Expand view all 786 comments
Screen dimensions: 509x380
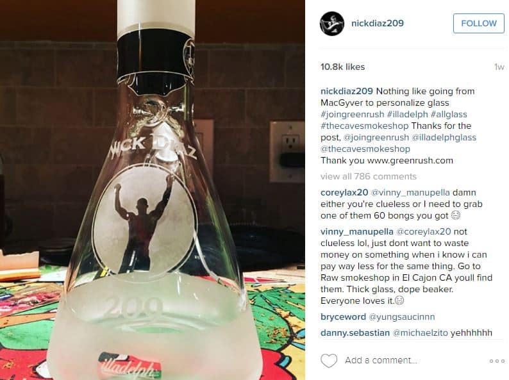tap(369, 176)
